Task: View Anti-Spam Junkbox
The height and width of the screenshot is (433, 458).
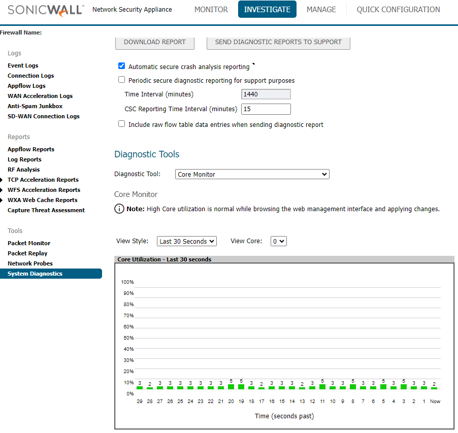Action: pos(35,106)
